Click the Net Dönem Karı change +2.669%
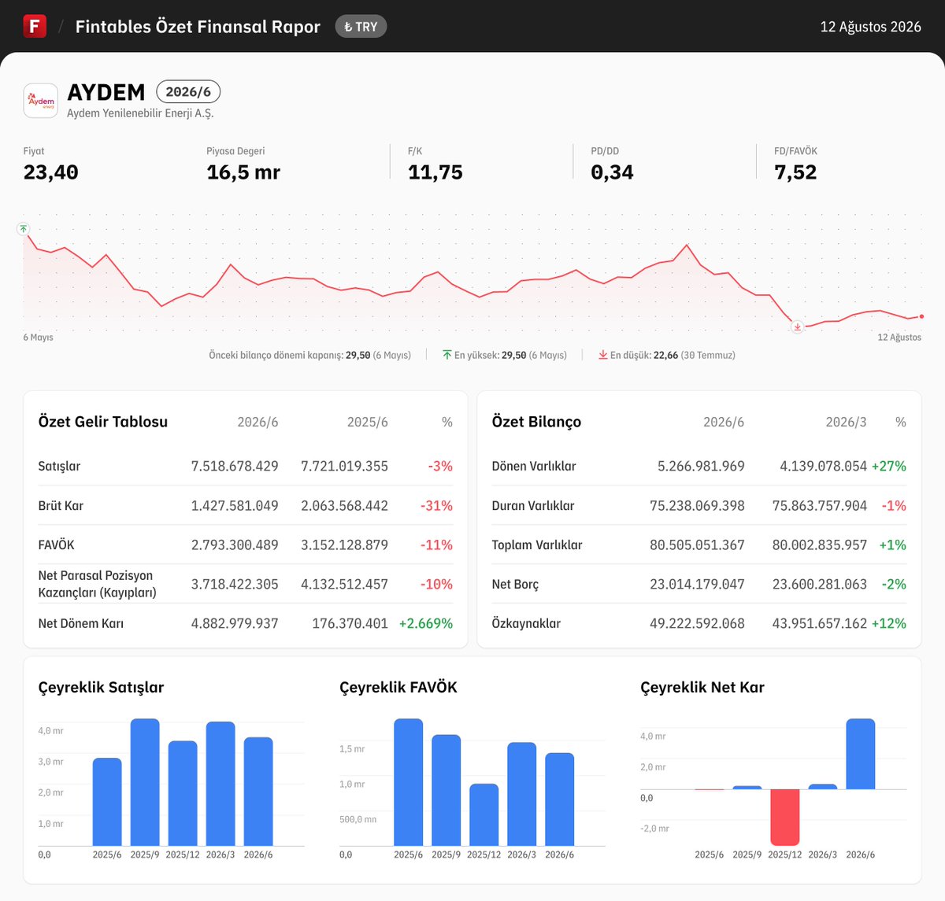945x901 pixels. tap(426, 623)
